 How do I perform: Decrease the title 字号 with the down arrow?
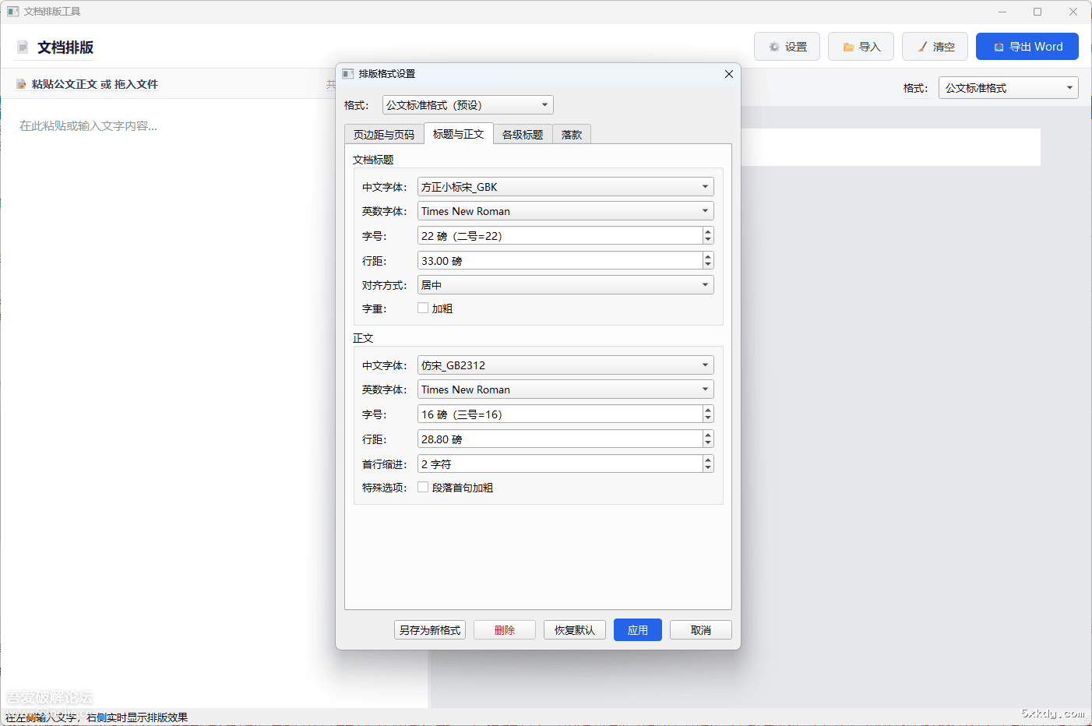tap(708, 241)
